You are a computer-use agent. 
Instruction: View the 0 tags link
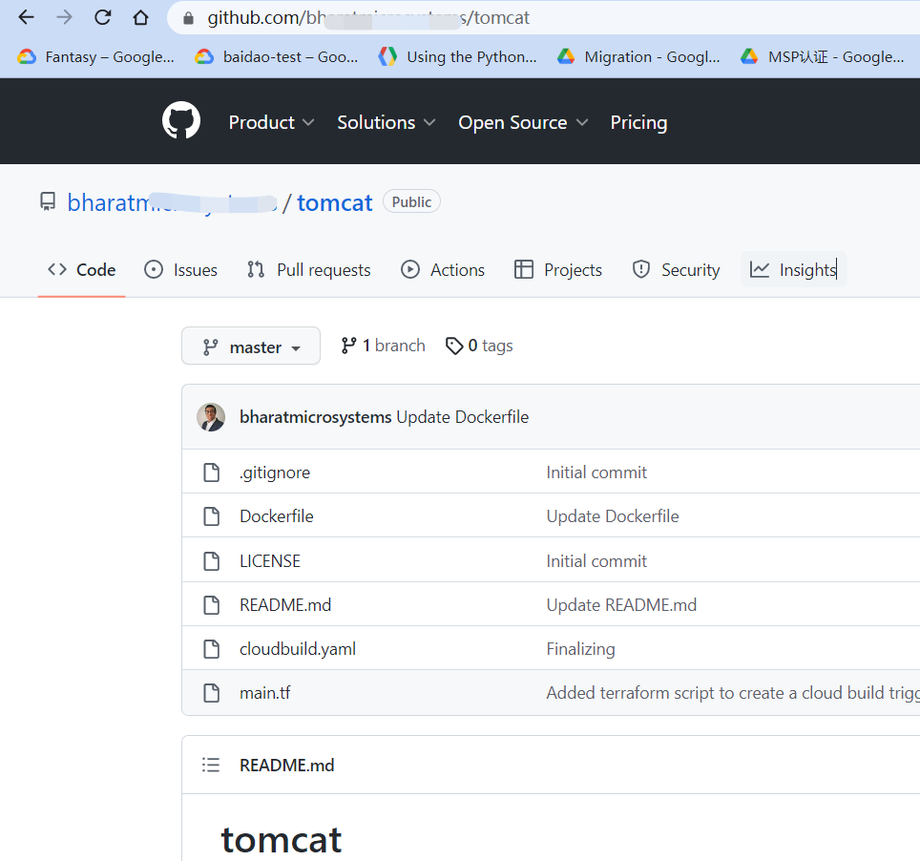tap(479, 346)
